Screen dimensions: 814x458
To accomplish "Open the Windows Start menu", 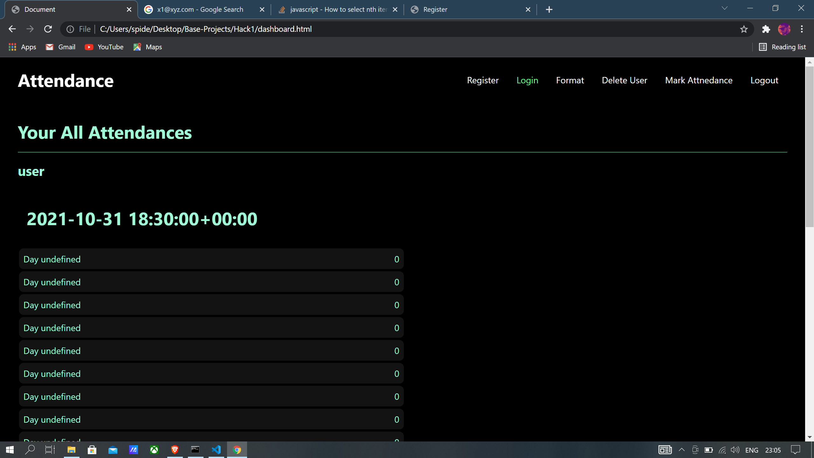I will tap(10, 450).
